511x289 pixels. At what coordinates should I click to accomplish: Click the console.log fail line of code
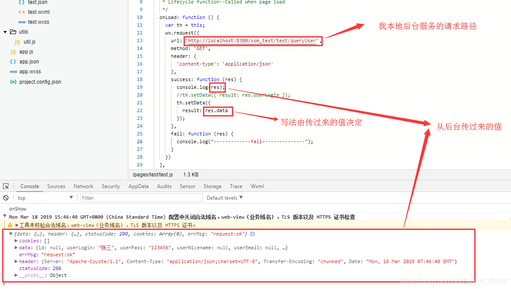click(x=245, y=141)
